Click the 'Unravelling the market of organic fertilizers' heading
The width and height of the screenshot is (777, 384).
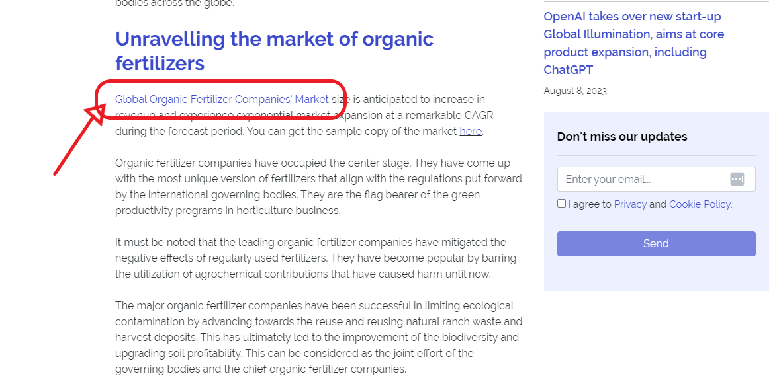coord(275,51)
